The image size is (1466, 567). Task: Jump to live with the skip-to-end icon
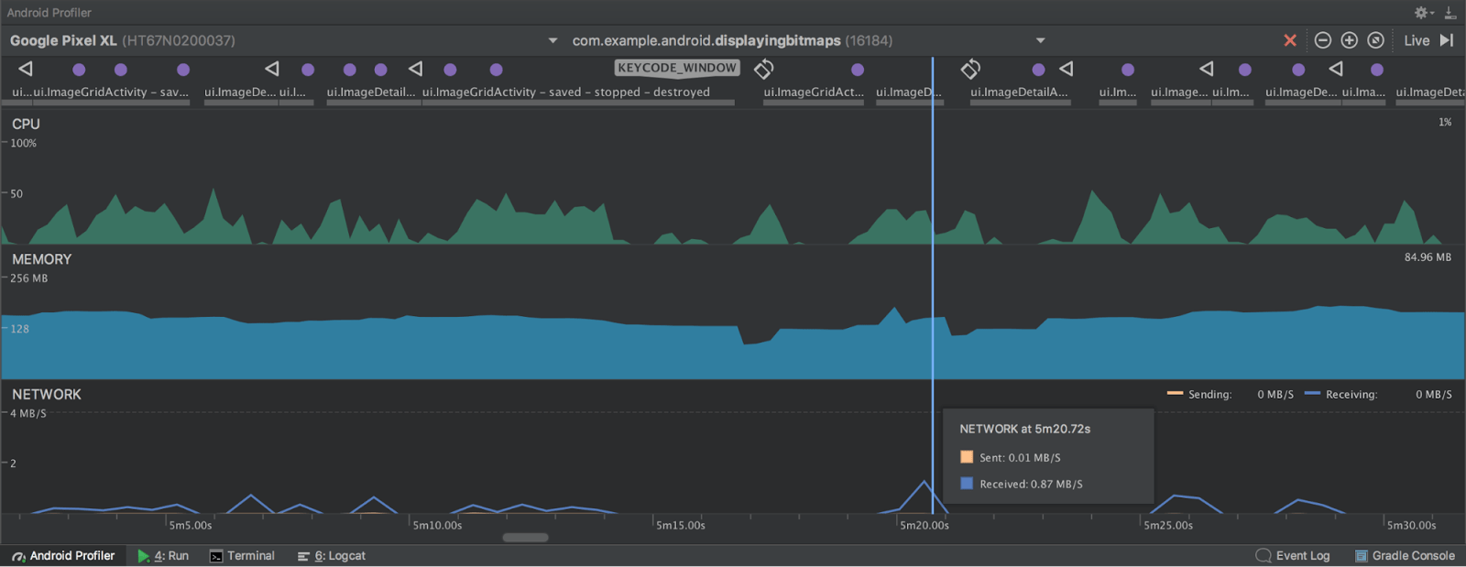click(x=1447, y=40)
